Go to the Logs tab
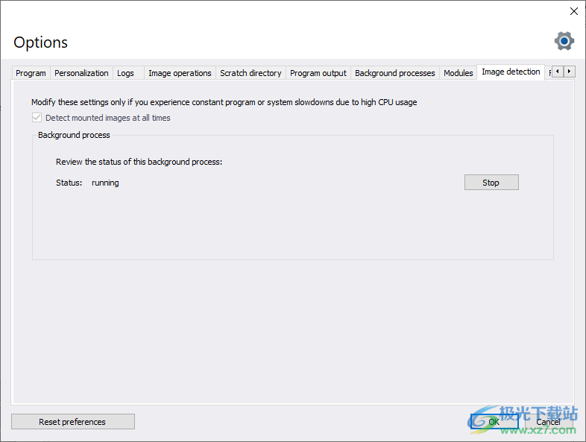This screenshot has width=586, height=442. (x=125, y=73)
